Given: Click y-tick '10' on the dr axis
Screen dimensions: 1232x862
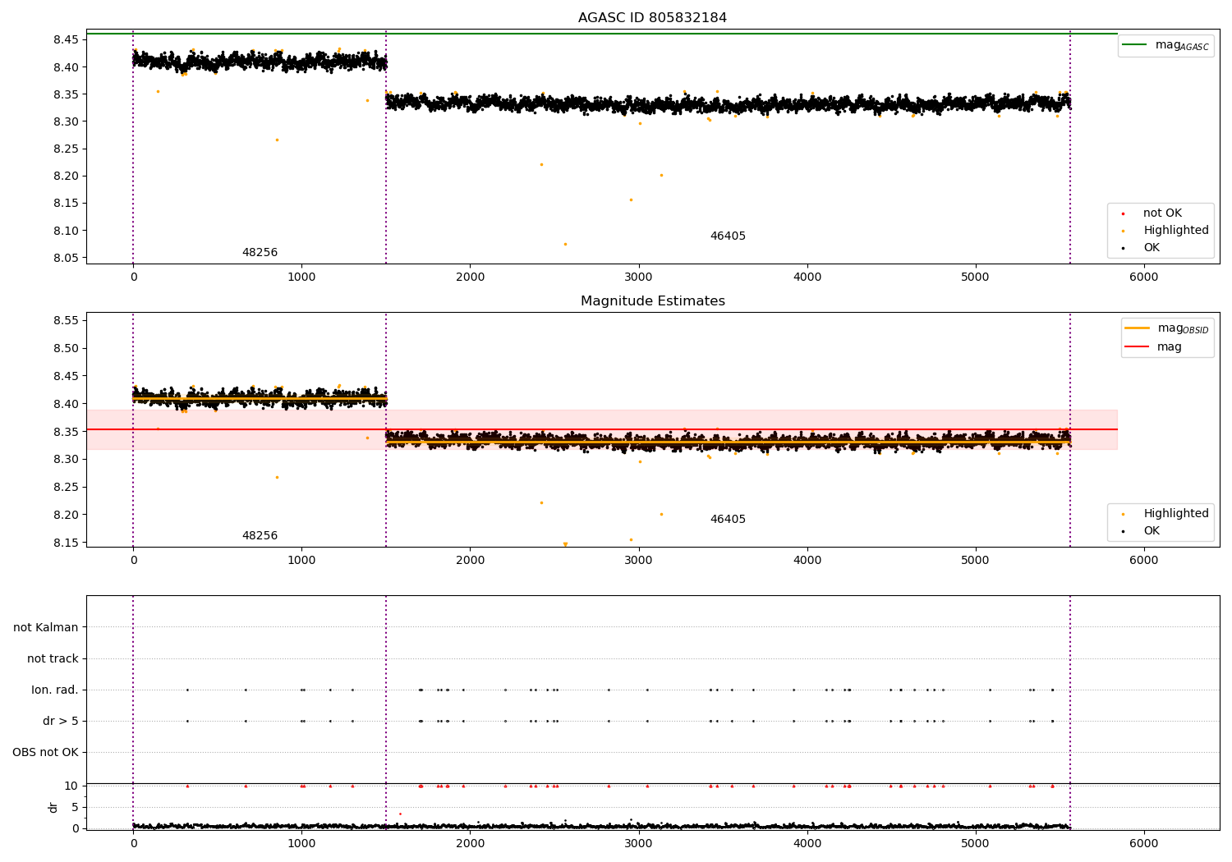Looking at the screenshot, I should click(71, 786).
